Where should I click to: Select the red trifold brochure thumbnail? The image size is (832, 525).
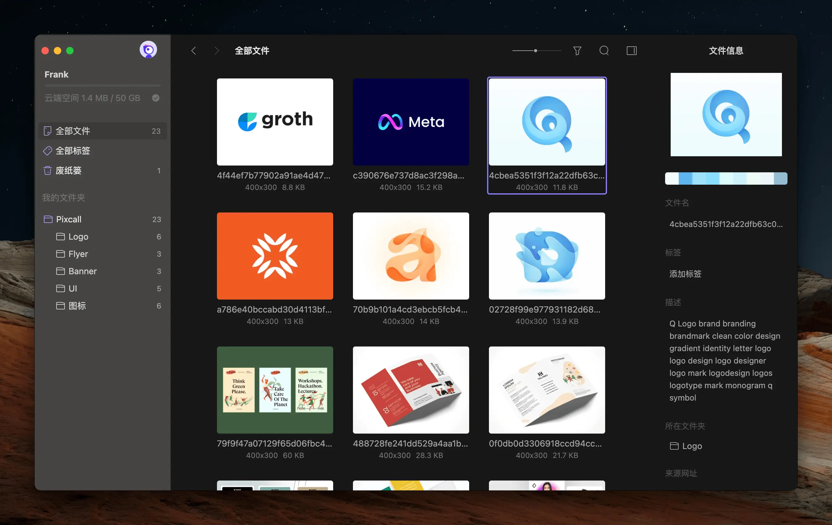point(411,390)
